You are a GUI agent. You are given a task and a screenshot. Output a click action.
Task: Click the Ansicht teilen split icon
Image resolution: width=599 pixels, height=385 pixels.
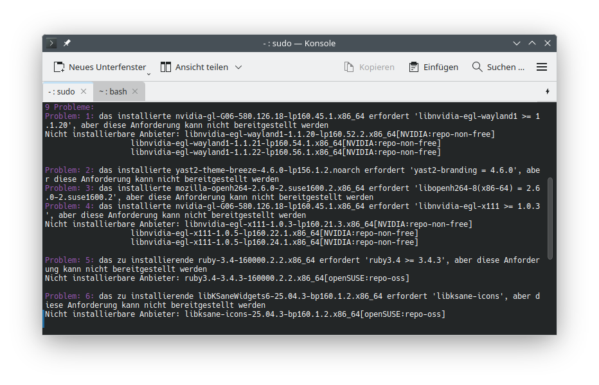[166, 67]
